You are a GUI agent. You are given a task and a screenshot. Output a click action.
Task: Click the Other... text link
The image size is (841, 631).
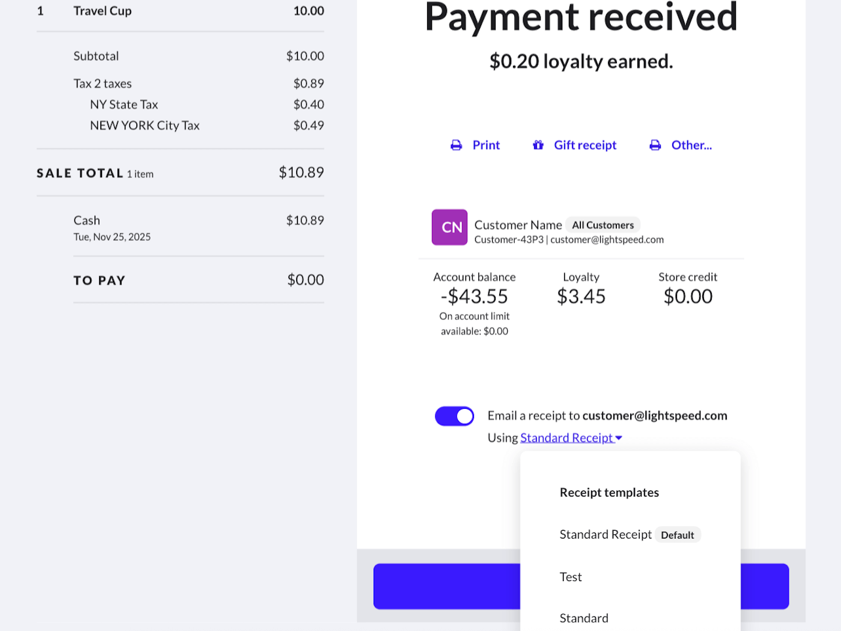[x=691, y=145]
